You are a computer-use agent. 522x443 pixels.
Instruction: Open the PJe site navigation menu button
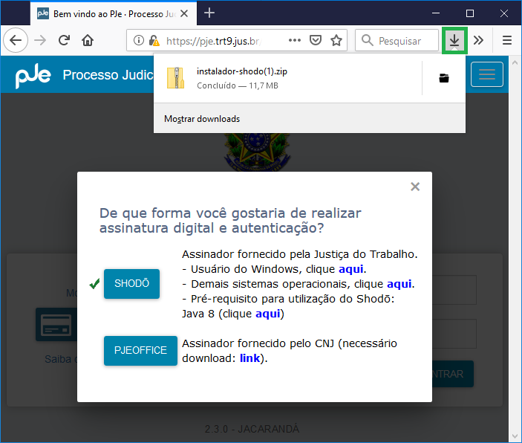(x=486, y=74)
